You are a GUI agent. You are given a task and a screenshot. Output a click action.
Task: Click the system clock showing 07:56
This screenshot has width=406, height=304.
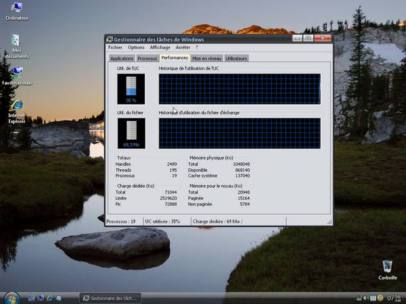coord(393,298)
